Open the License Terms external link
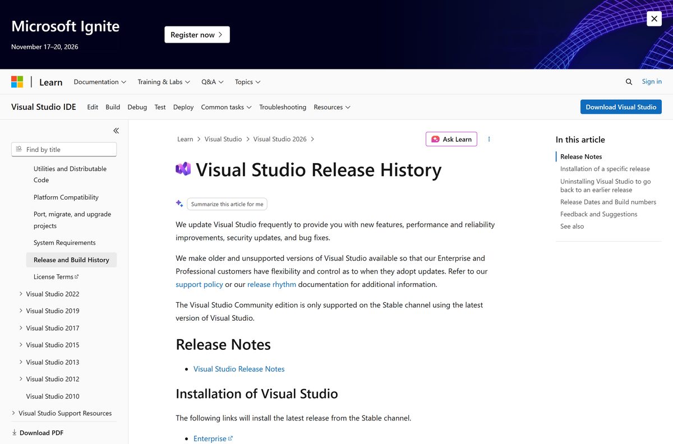673x444 pixels. click(56, 276)
